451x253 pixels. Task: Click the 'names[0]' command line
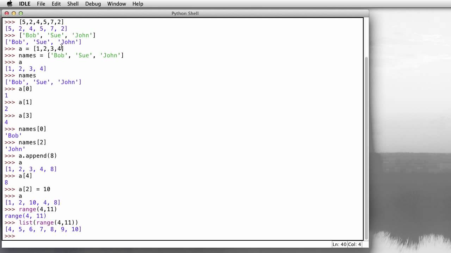click(x=25, y=129)
